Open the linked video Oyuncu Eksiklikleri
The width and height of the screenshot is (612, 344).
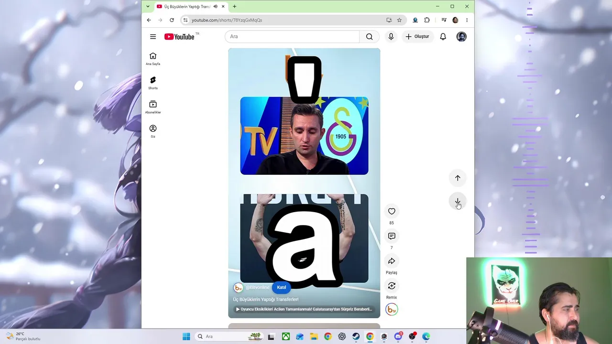[x=304, y=309]
